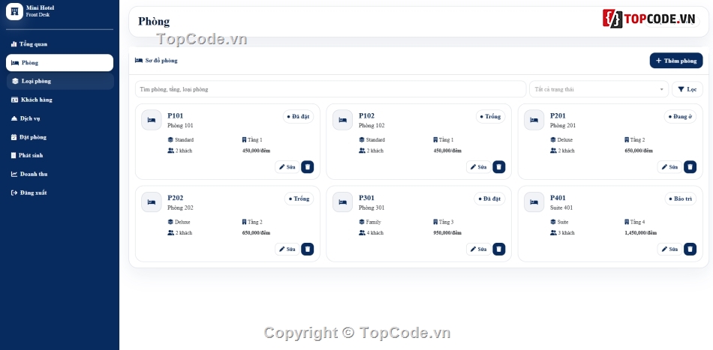The width and height of the screenshot is (713, 350).
Task: Select Phòng in the sidebar
Action: tap(59, 63)
